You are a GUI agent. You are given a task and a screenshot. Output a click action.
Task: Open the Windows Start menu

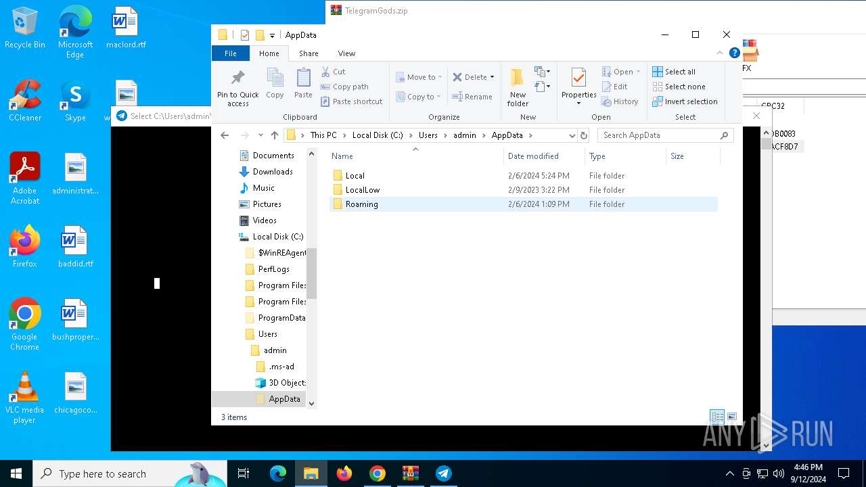coord(16,473)
